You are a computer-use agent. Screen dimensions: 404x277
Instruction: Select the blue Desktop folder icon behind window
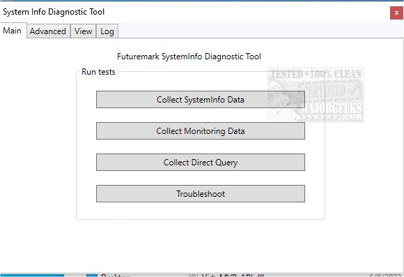92,276
